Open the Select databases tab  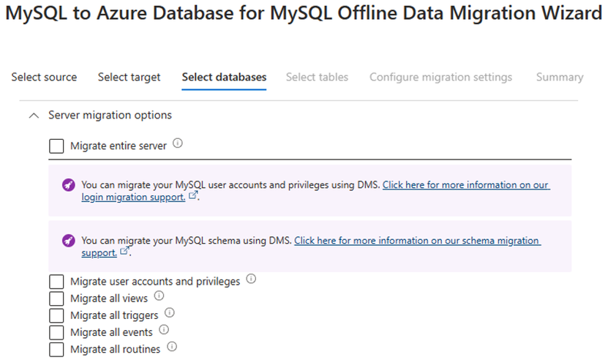click(x=224, y=77)
